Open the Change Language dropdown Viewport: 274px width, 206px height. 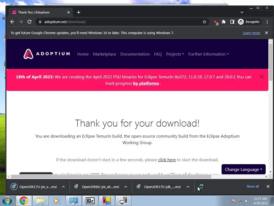[x=243, y=170]
